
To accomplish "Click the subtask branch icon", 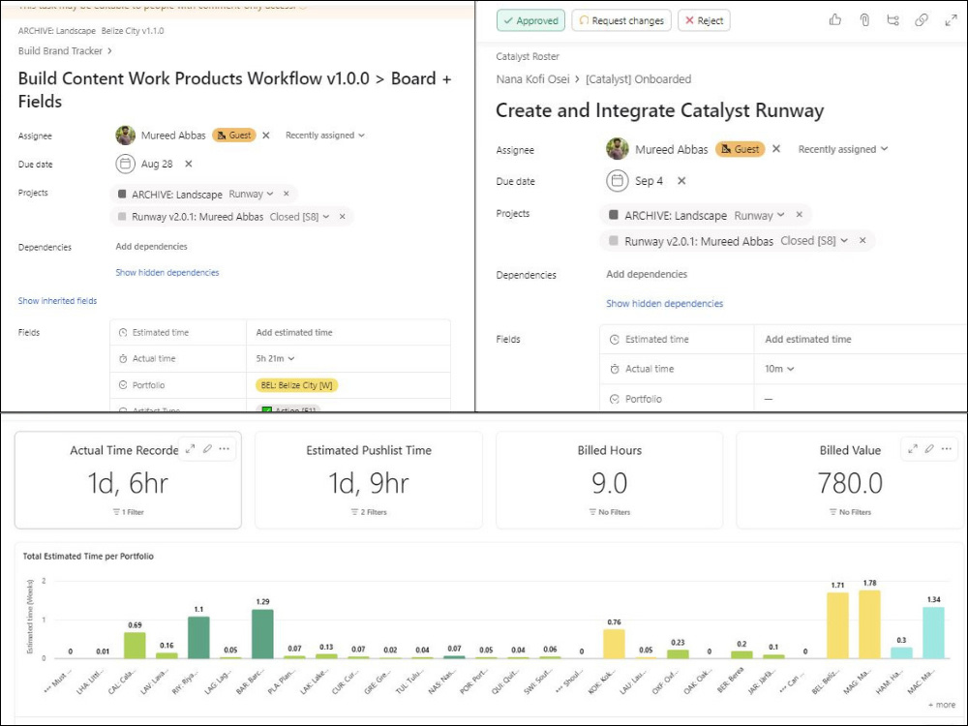I will [892, 19].
